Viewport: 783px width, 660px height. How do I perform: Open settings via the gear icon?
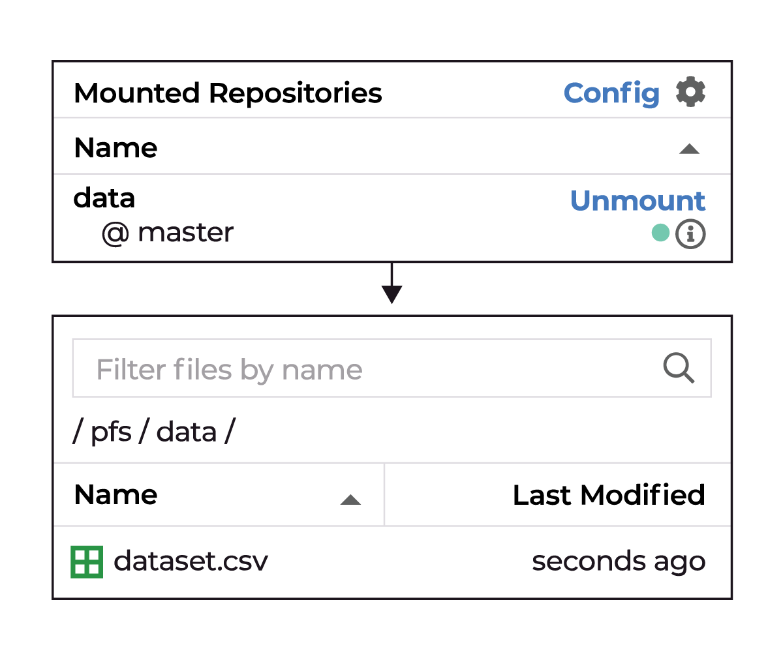tap(690, 92)
